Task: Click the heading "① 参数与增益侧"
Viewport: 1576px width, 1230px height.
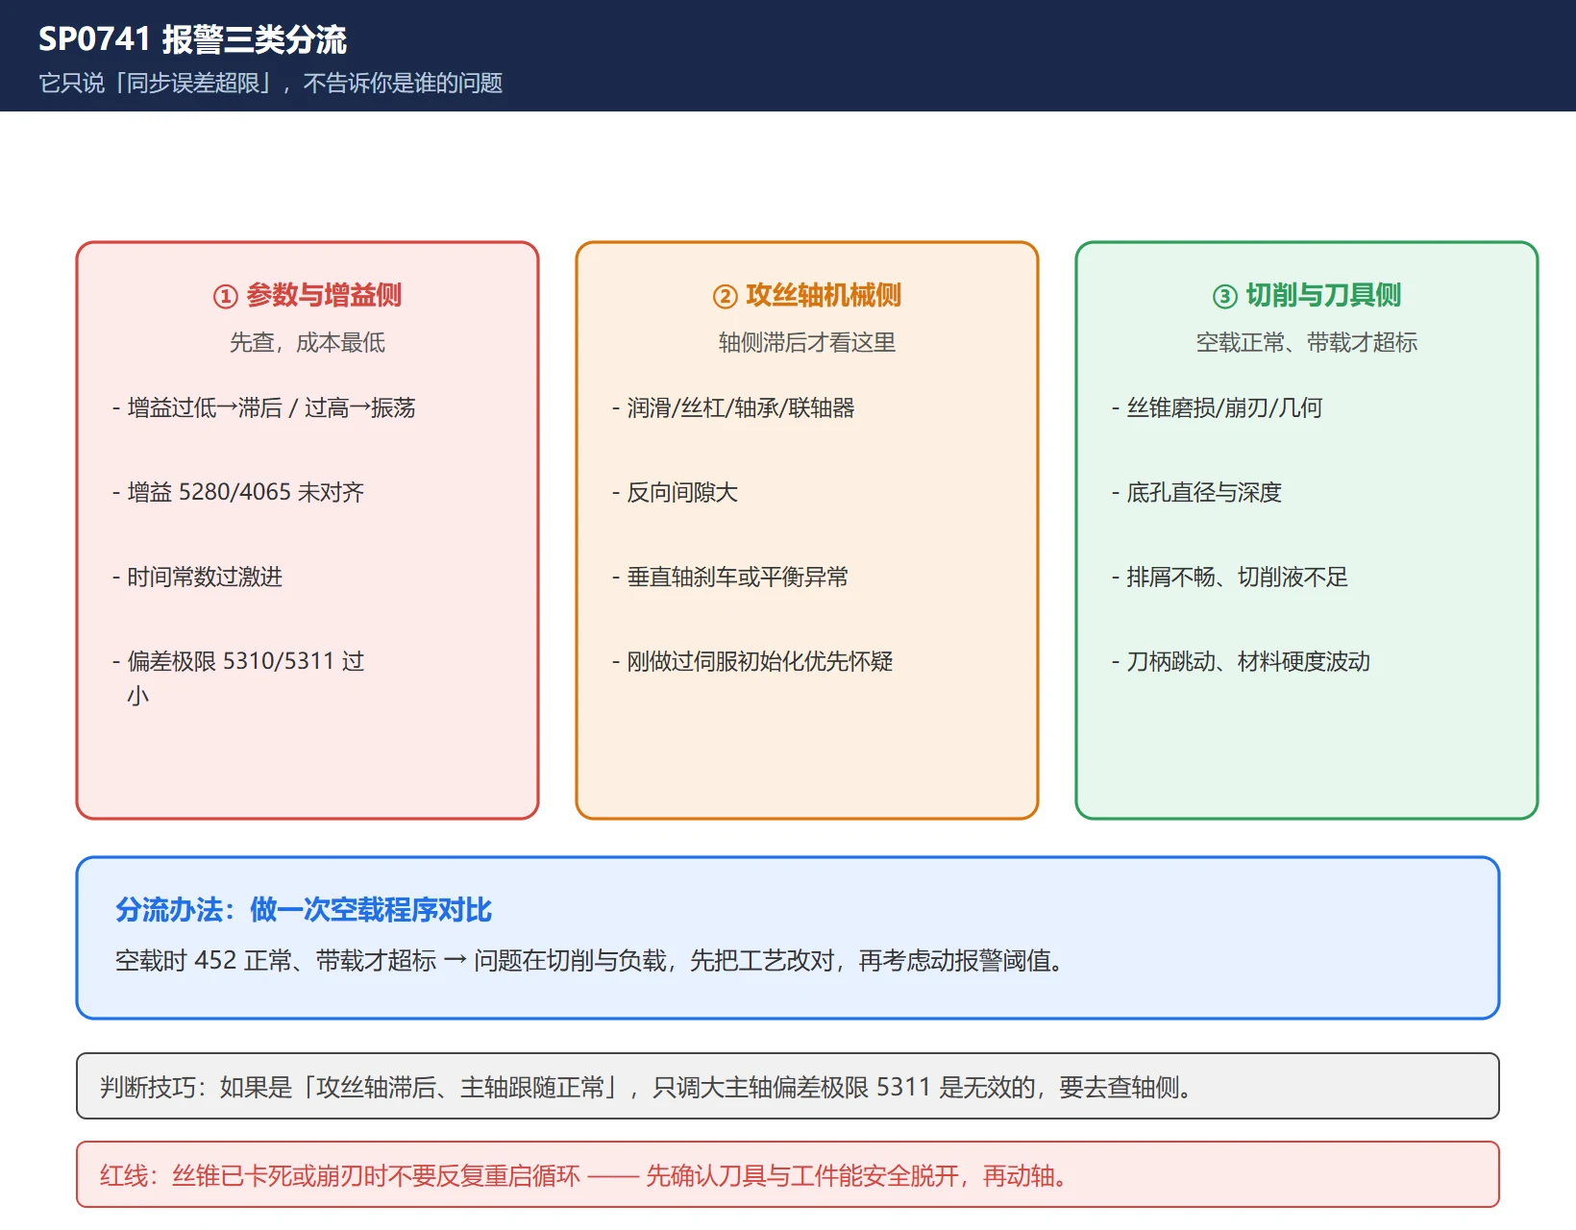Action: [x=308, y=295]
